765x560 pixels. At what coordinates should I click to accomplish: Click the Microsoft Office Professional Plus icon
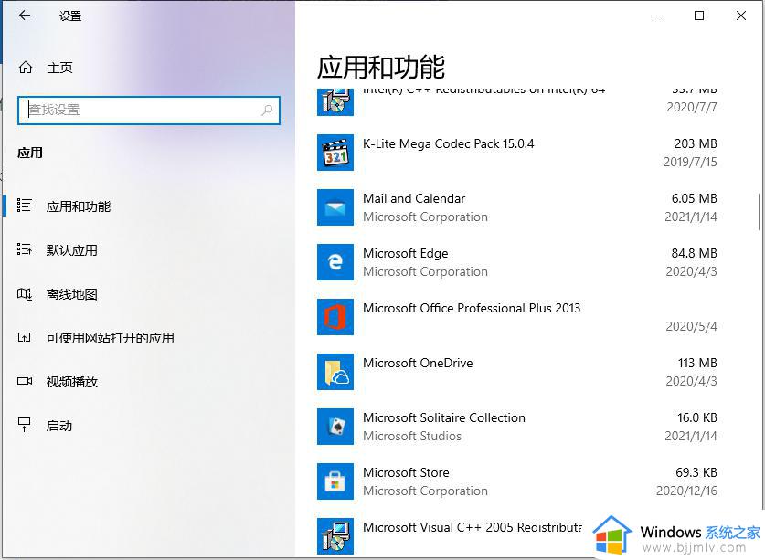click(335, 317)
